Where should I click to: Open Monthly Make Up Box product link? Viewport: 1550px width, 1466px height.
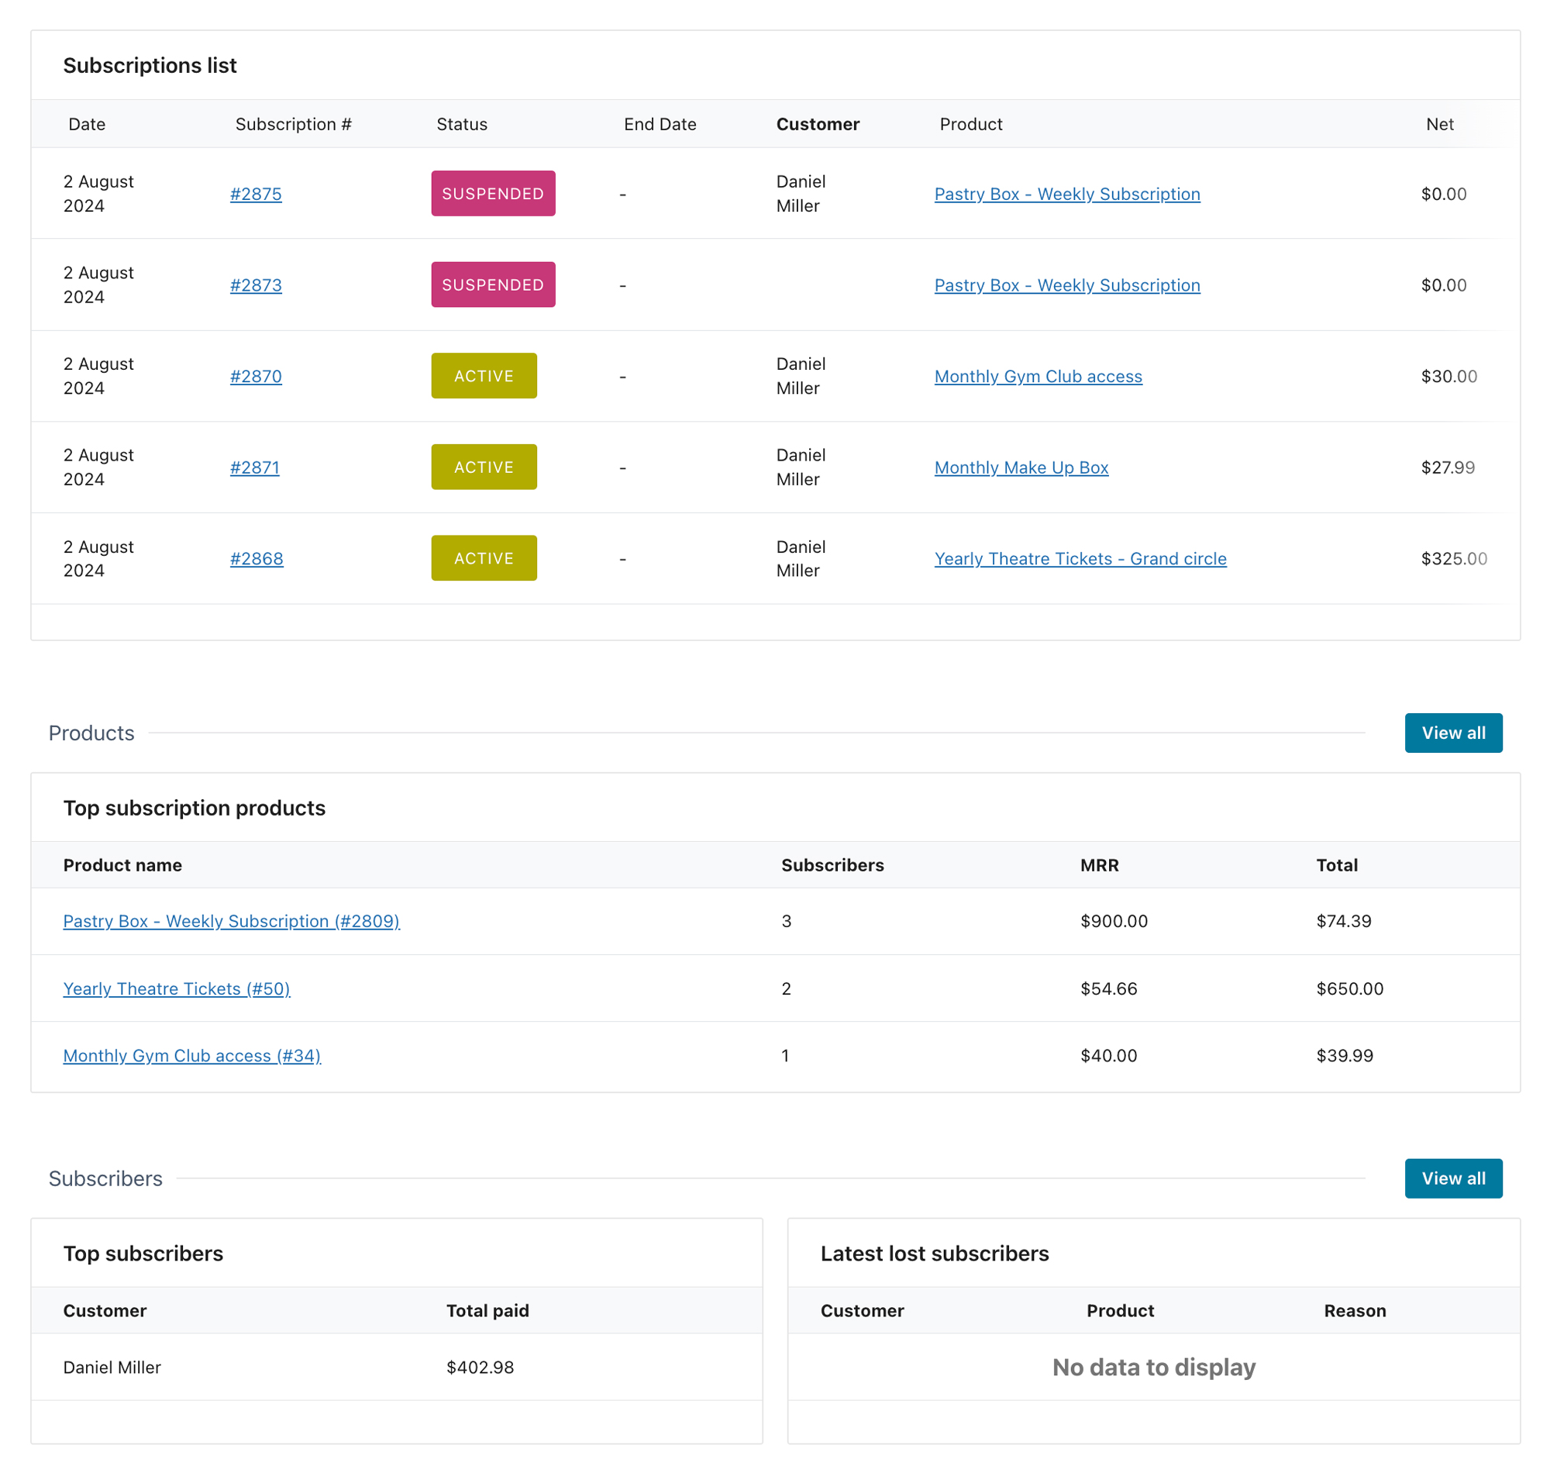pos(1021,467)
